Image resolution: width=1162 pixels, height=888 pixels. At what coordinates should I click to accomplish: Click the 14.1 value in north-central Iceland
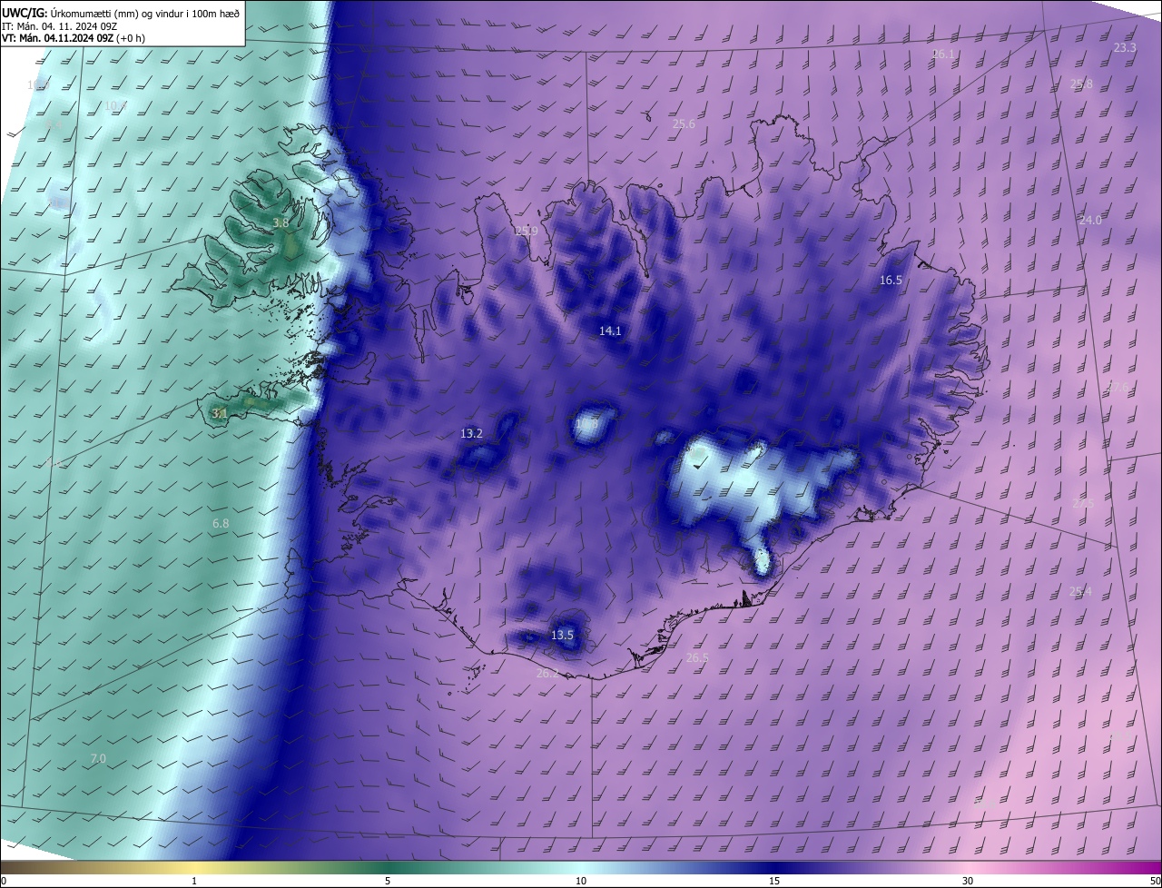click(x=610, y=331)
